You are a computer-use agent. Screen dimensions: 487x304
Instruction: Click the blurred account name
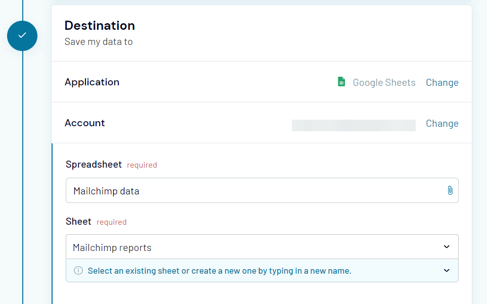click(x=353, y=125)
